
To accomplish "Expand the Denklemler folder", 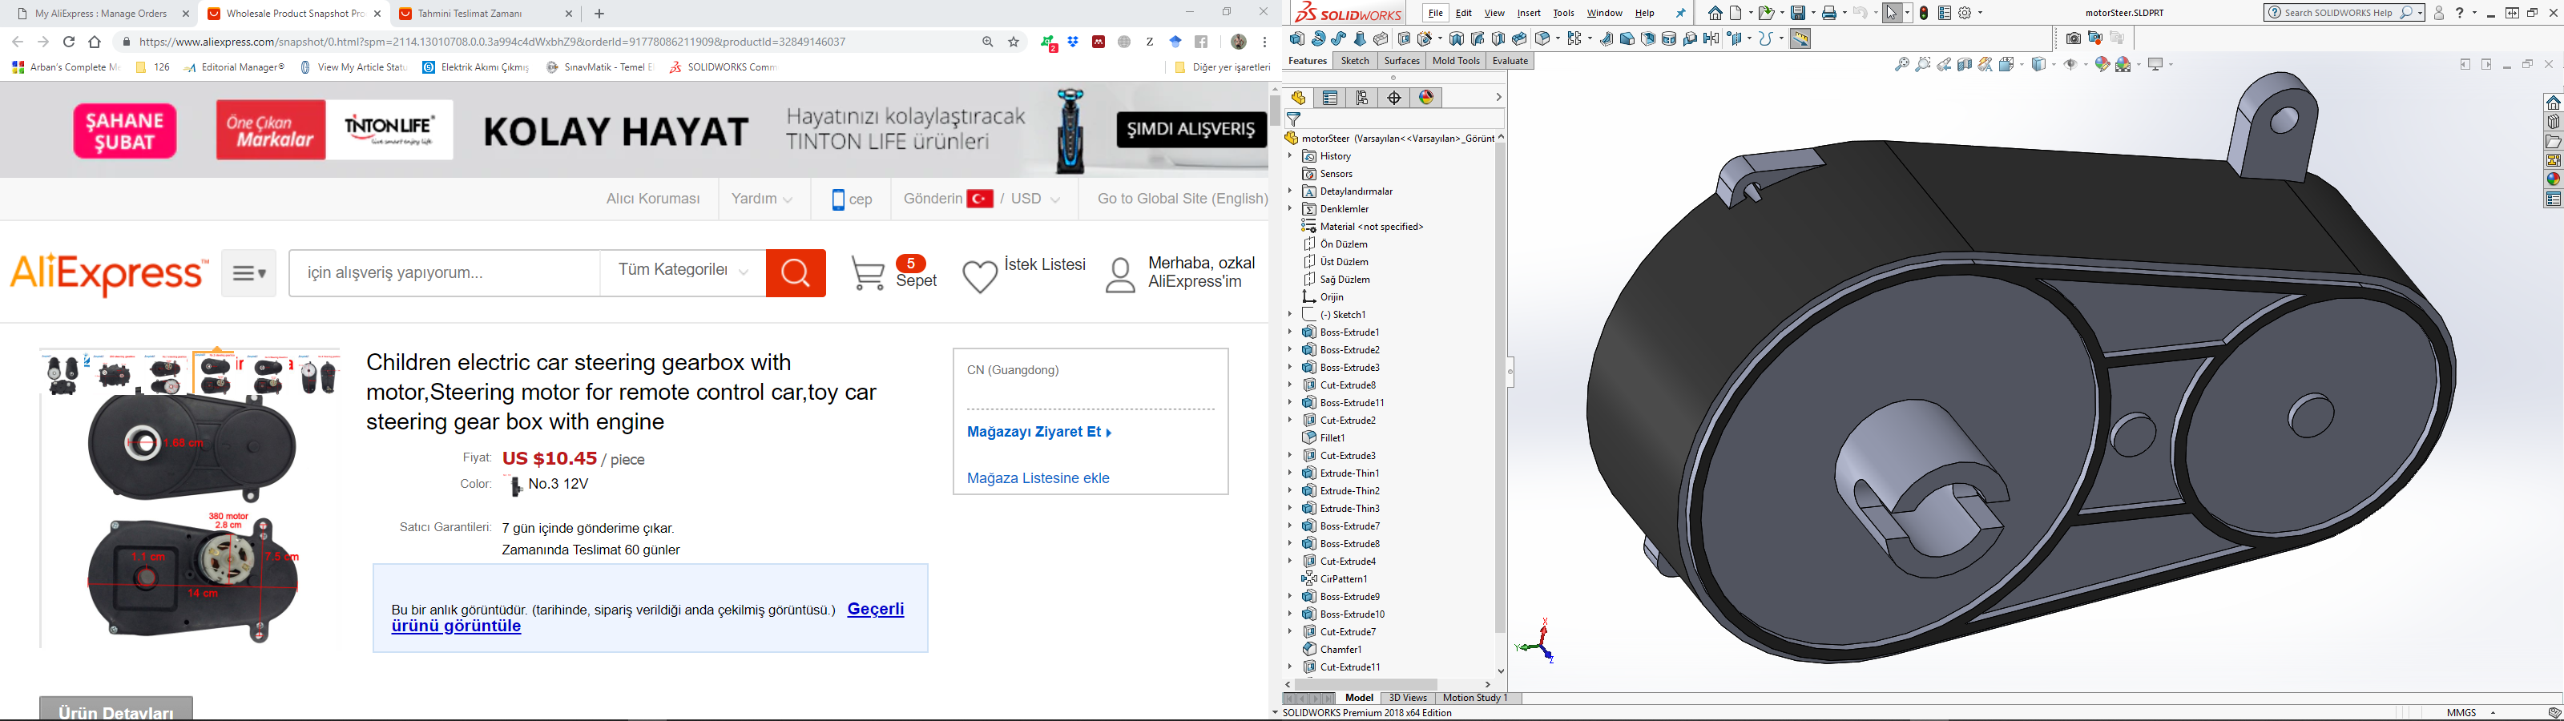I will click(1290, 209).
